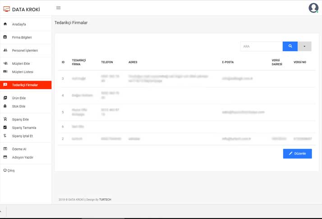Click the Personel İşlemleri people icon
This screenshot has height=219, width=322.
coord(5,50)
